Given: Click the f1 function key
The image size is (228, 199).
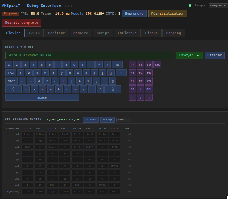Looking at the screenshot, I should [132, 81].
